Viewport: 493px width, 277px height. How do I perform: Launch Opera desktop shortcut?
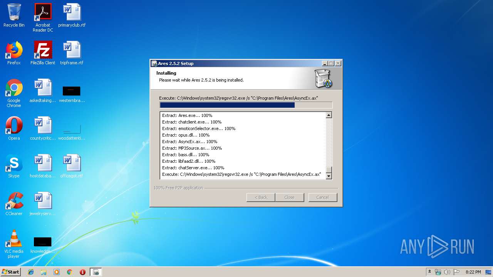click(14, 128)
